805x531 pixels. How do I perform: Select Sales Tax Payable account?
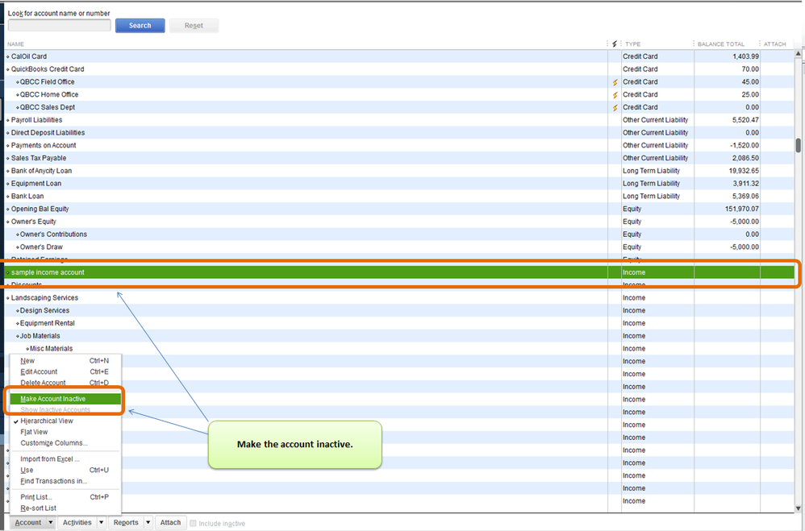[x=399, y=158]
